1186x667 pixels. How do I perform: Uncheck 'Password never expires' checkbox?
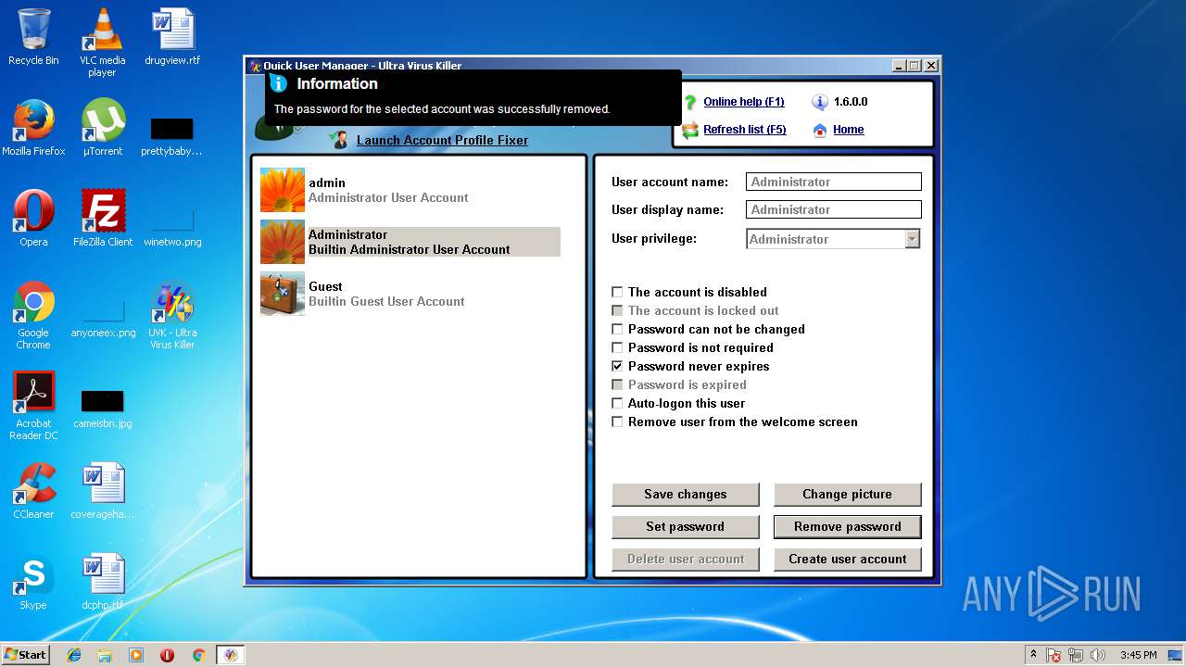[617, 366]
